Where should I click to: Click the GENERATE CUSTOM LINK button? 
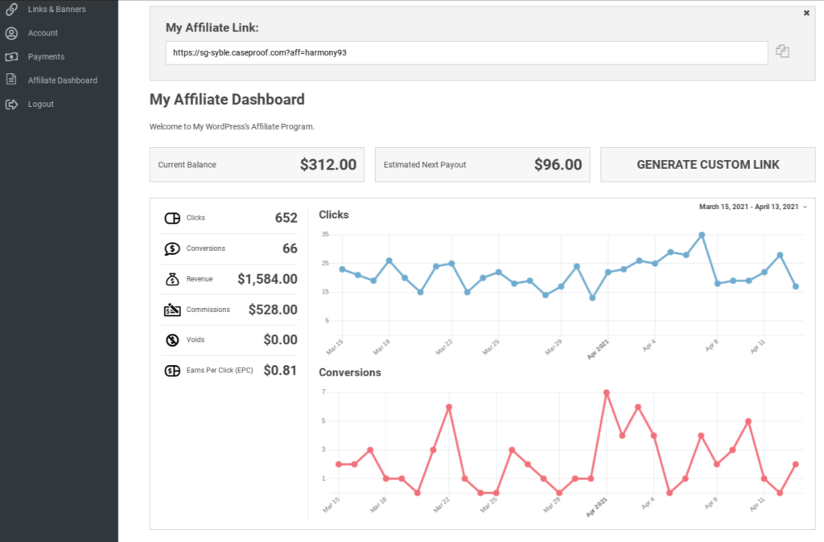707,164
